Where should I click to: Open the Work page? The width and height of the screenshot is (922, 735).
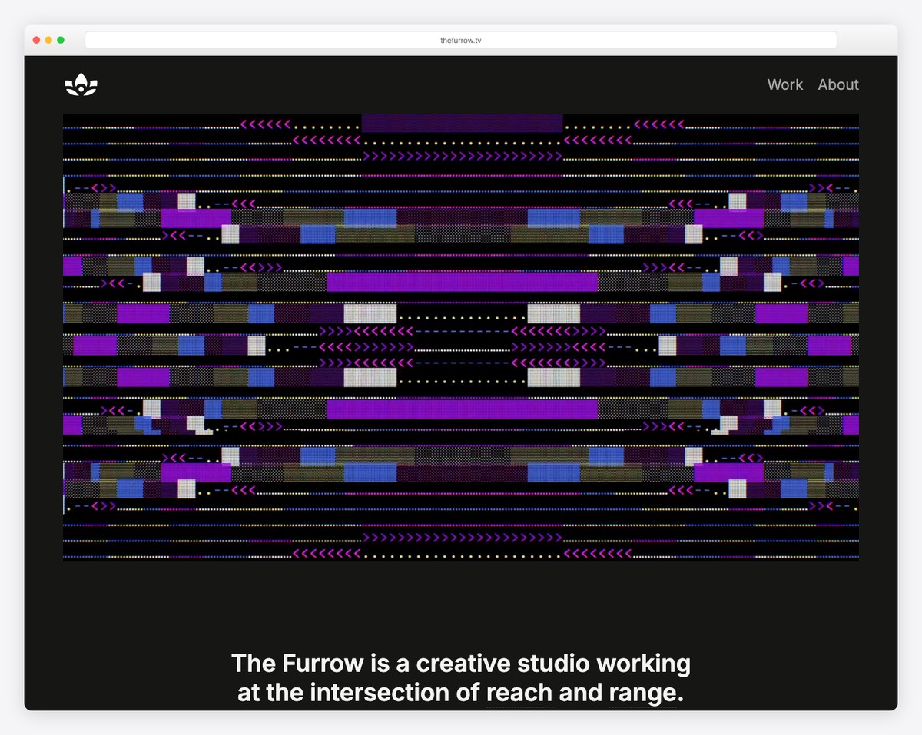[784, 84]
